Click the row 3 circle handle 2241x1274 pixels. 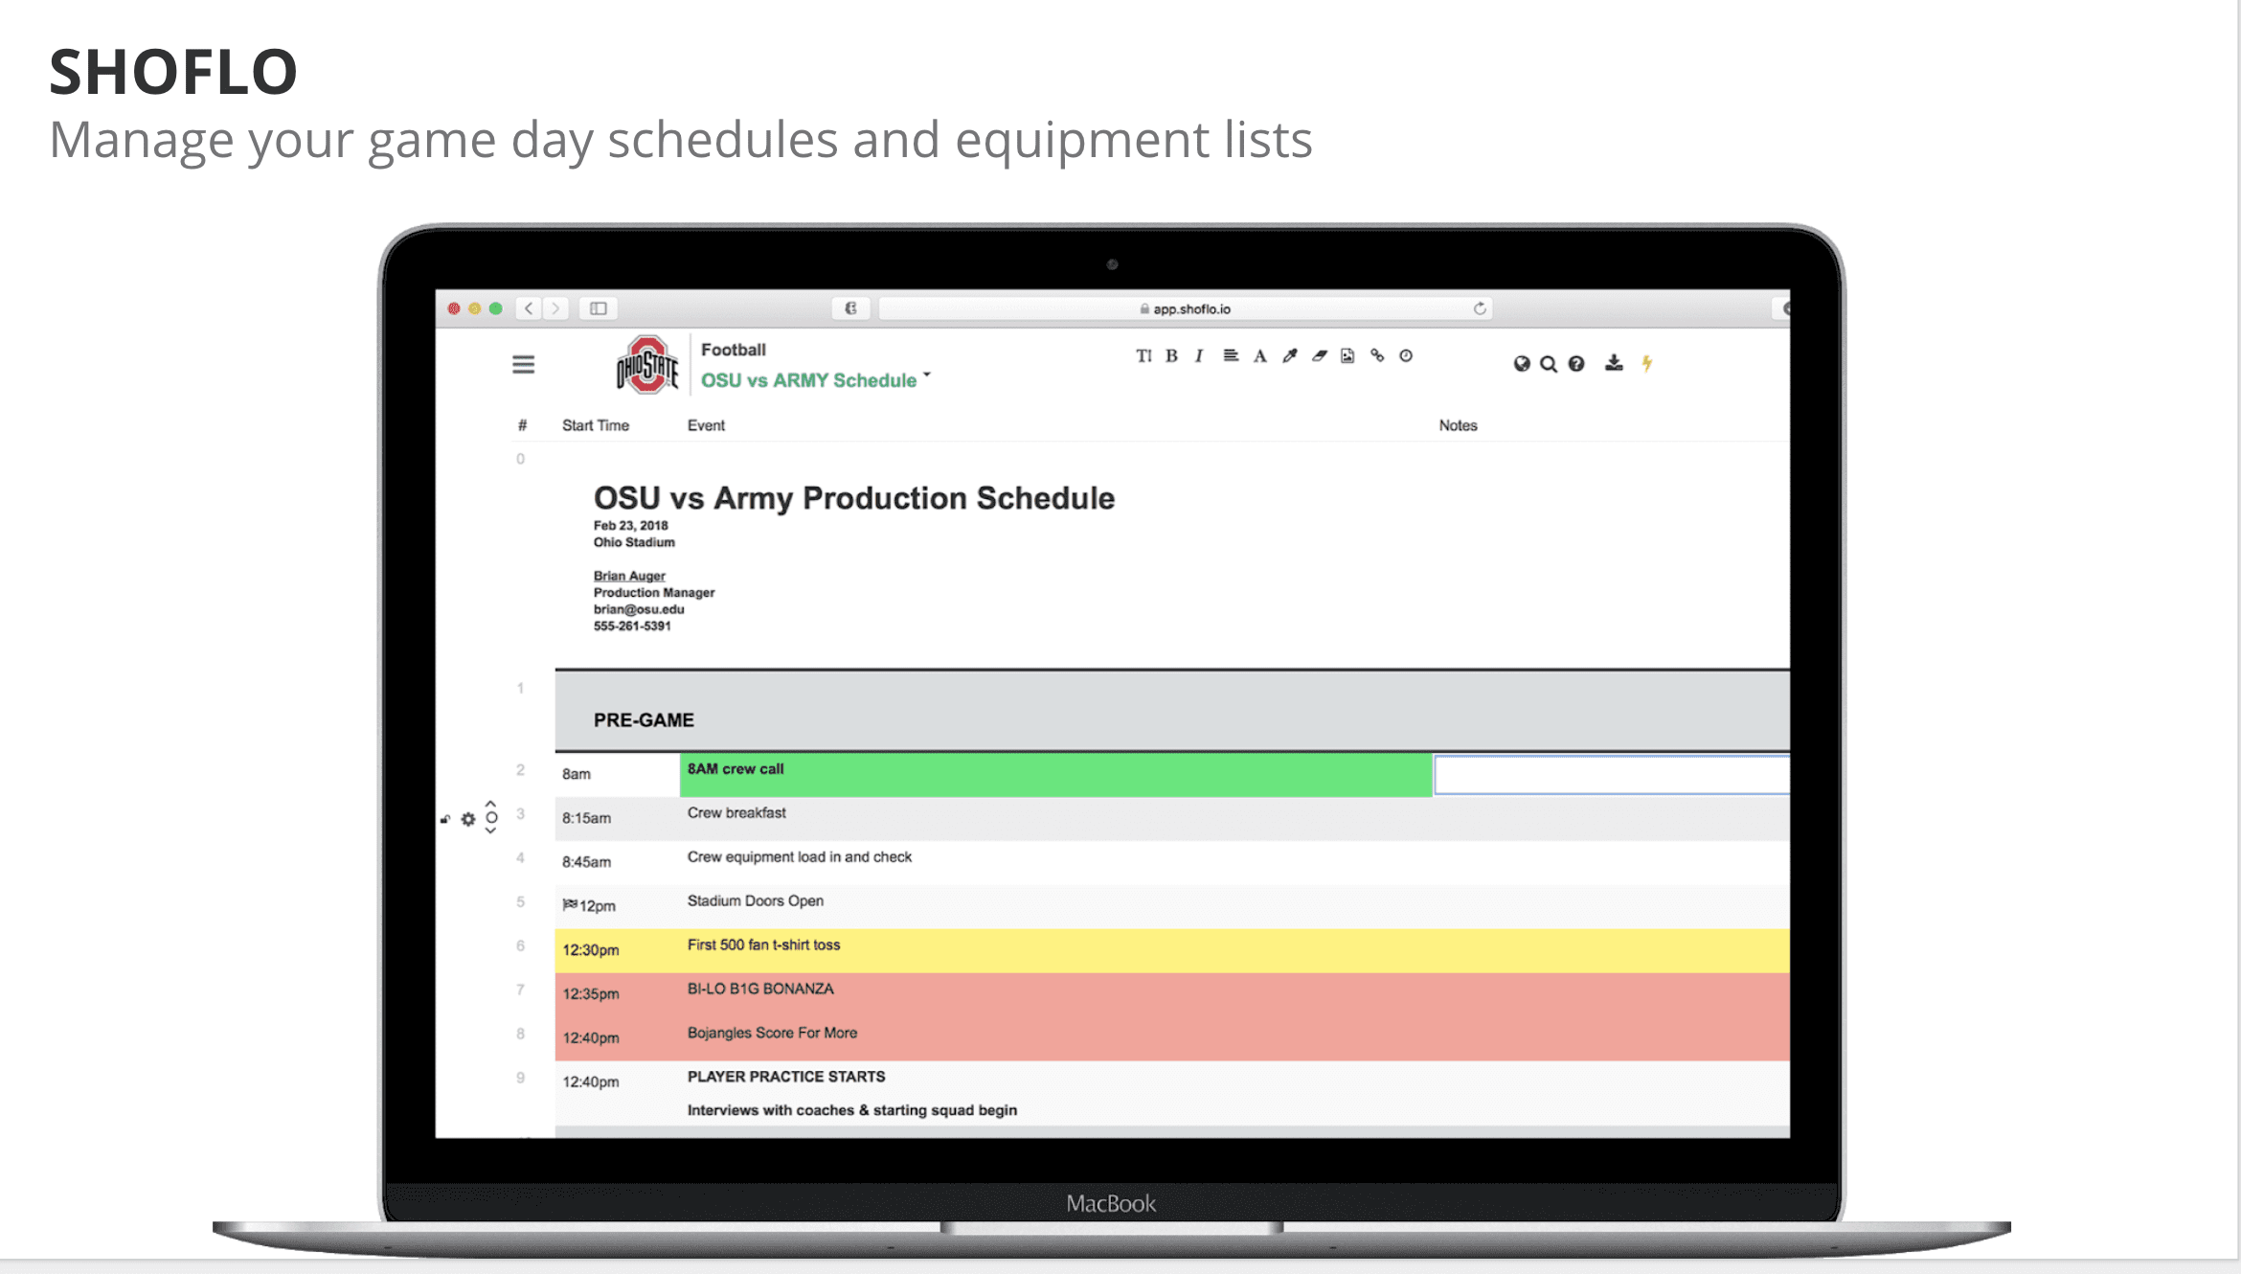(x=491, y=818)
